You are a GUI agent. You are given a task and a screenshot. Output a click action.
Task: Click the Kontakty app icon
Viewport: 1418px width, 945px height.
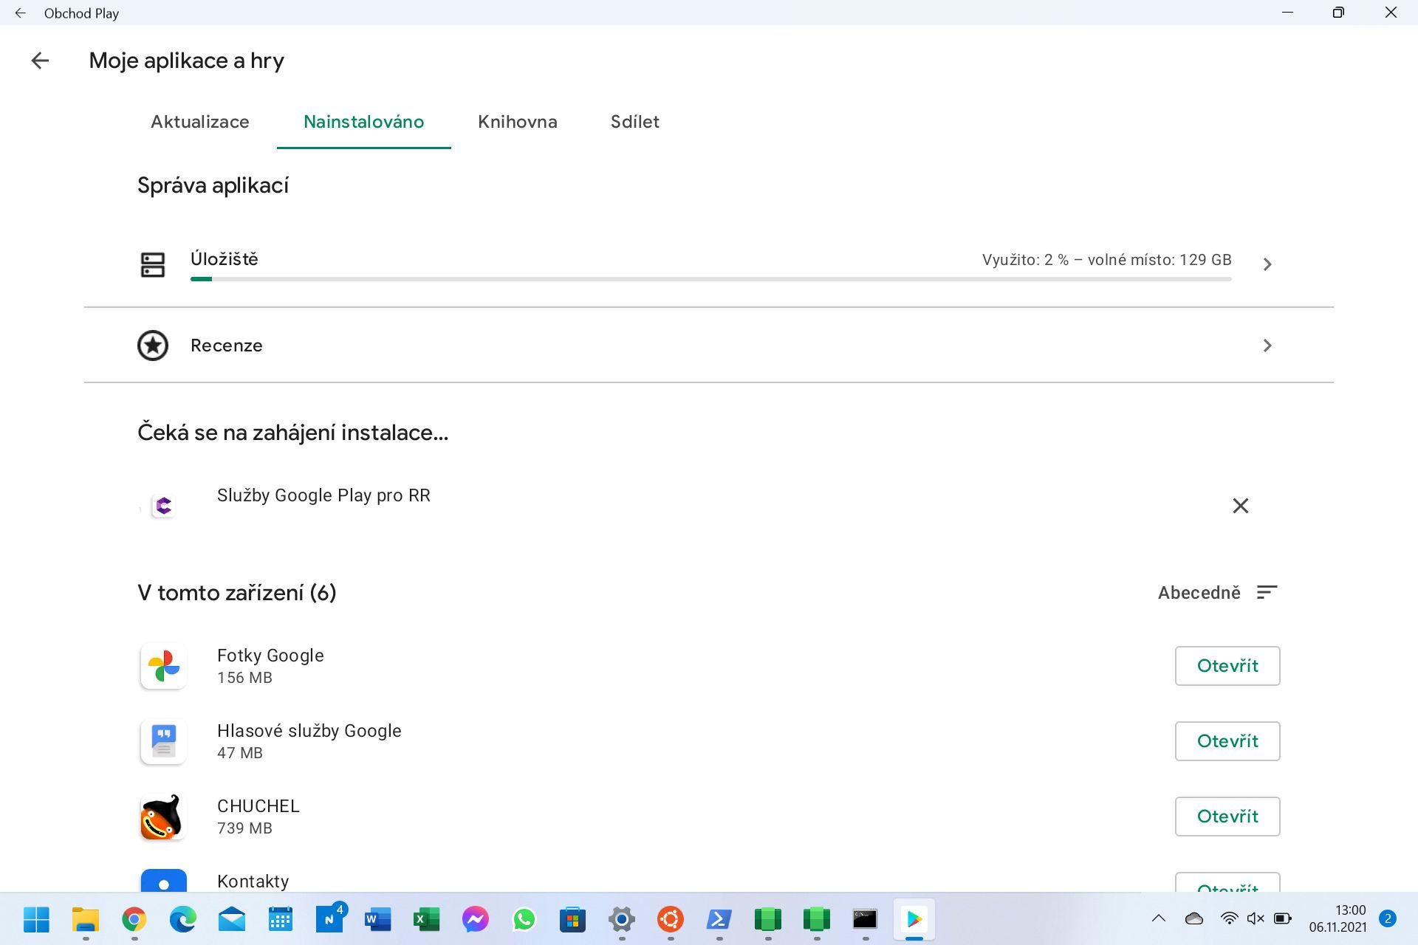(163, 881)
